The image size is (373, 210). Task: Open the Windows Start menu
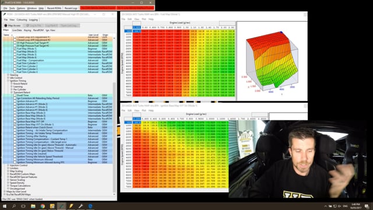click(5, 206)
